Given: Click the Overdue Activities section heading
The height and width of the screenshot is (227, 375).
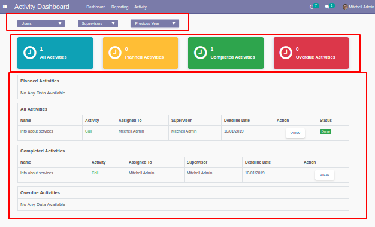Looking at the screenshot, I should pos(40,193).
